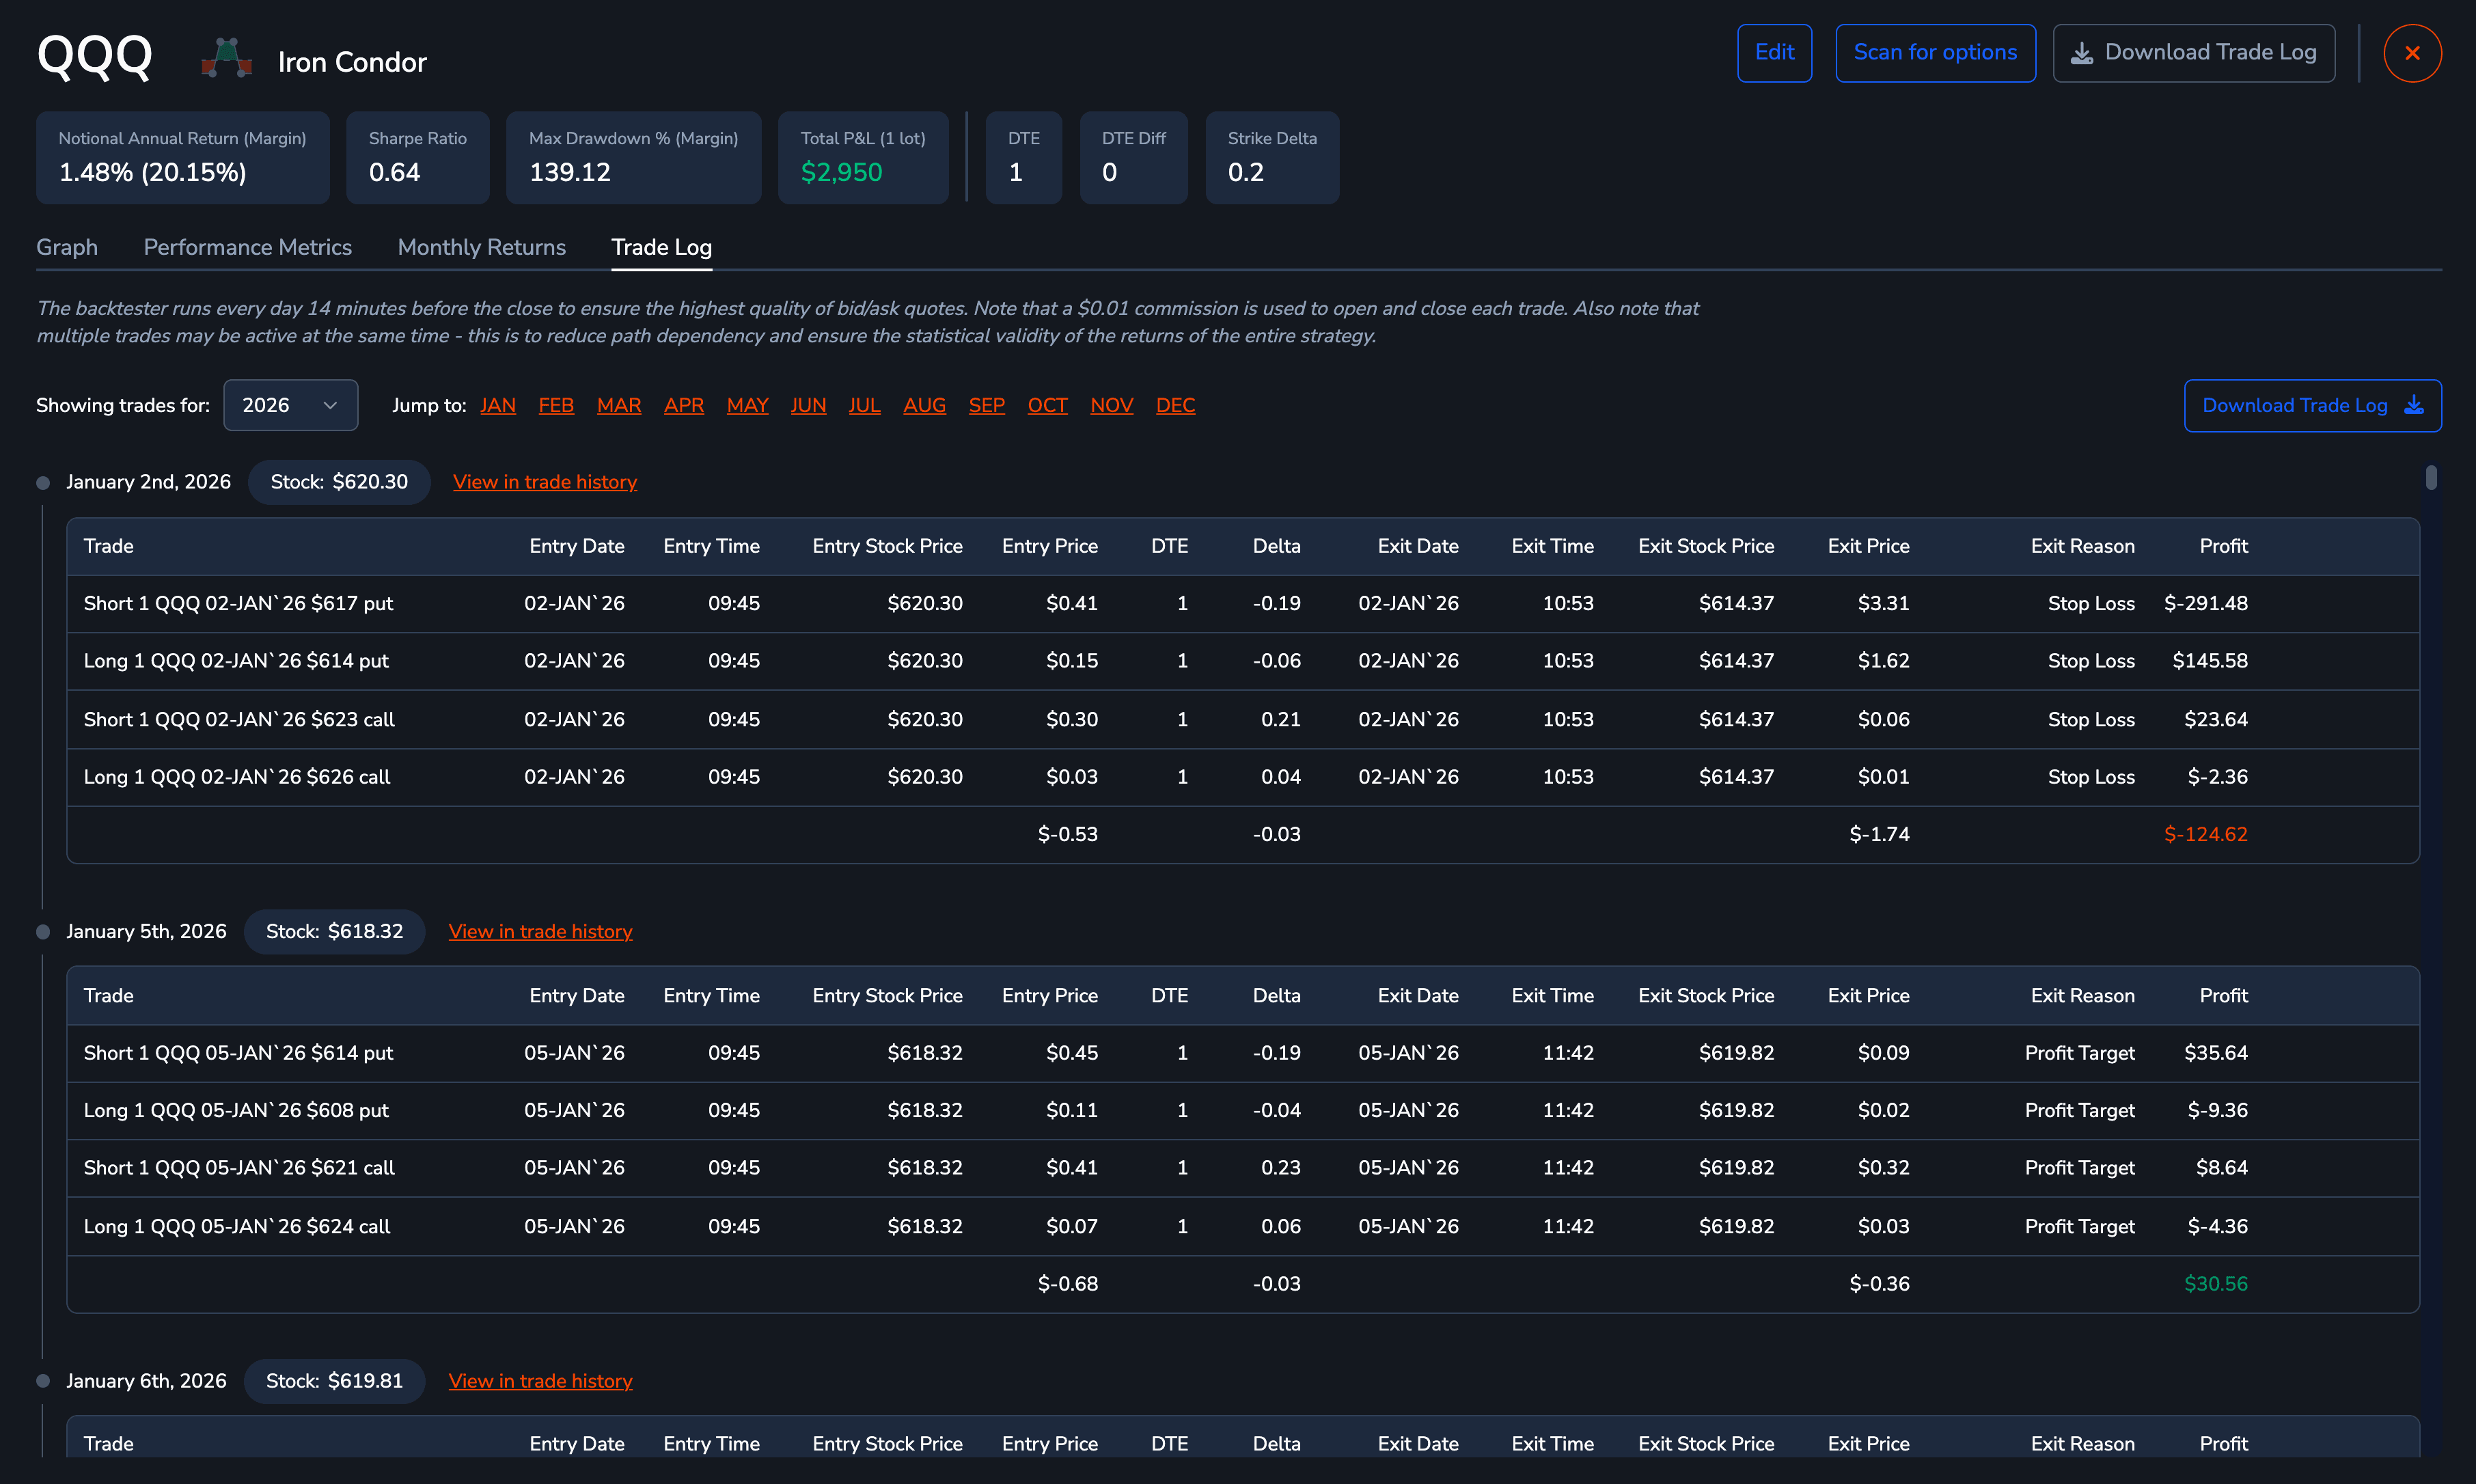Click the January 6th, 2026 date heading
2476x1484 pixels.
[x=146, y=1380]
